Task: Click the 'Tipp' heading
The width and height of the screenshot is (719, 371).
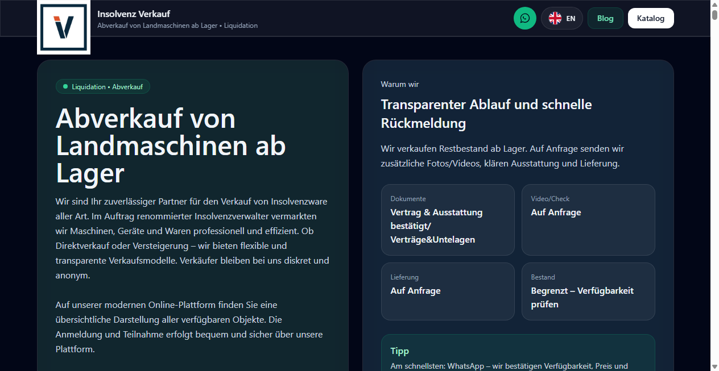Action: (400, 351)
